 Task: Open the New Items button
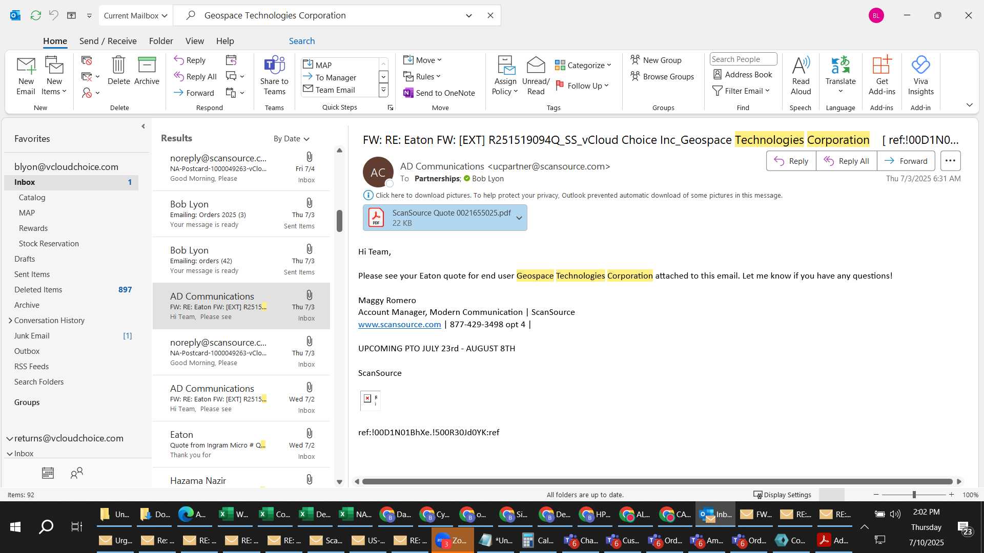pyautogui.click(x=54, y=76)
